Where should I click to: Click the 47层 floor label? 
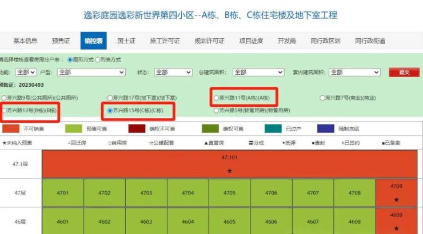20,193
